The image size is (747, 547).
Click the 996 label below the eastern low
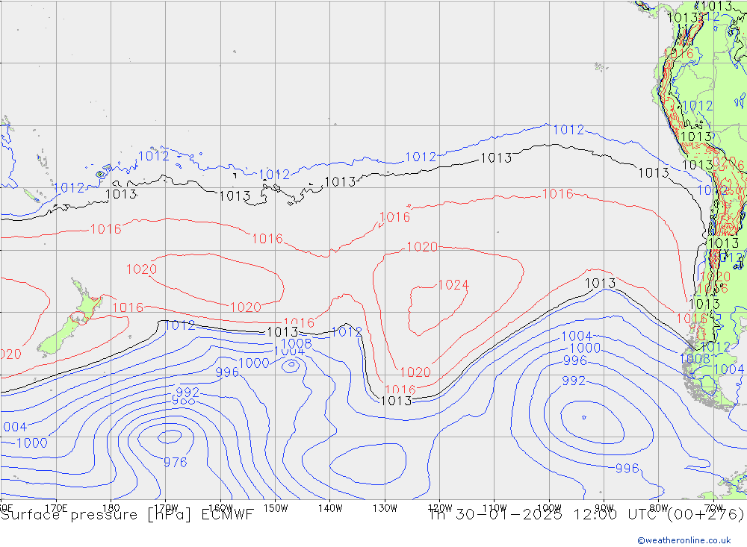click(x=627, y=469)
